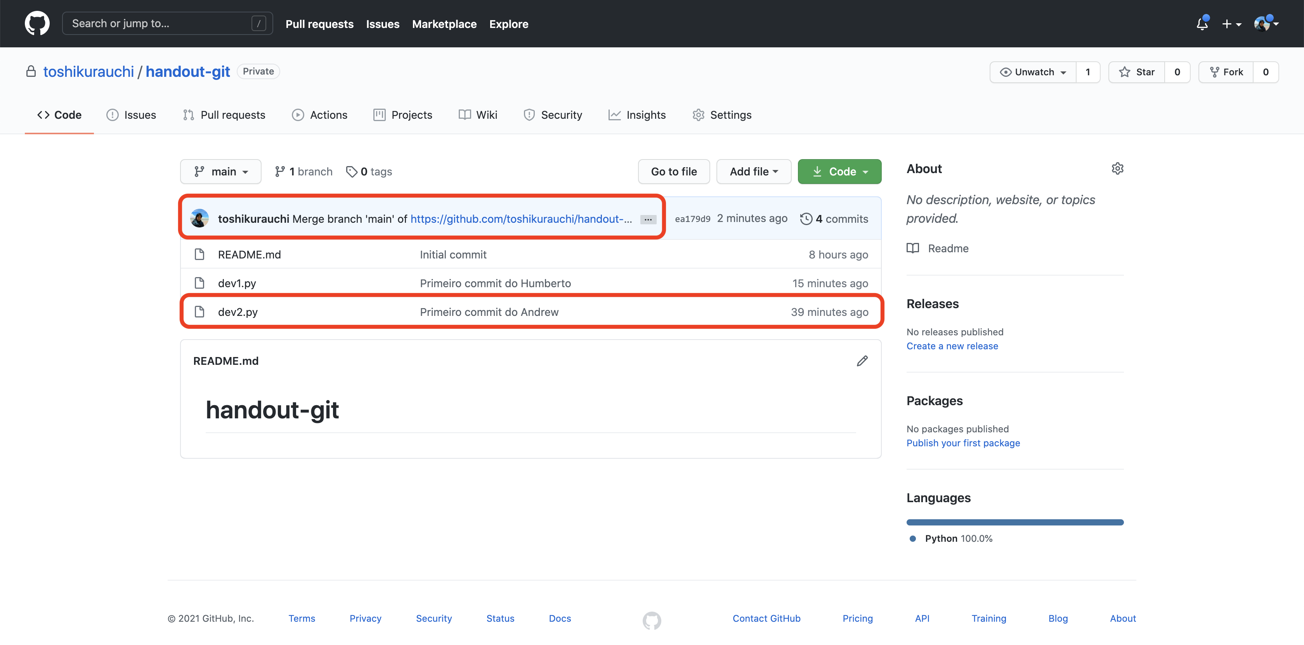The width and height of the screenshot is (1304, 645).
Task: View the 1 branch link
Action: point(303,172)
